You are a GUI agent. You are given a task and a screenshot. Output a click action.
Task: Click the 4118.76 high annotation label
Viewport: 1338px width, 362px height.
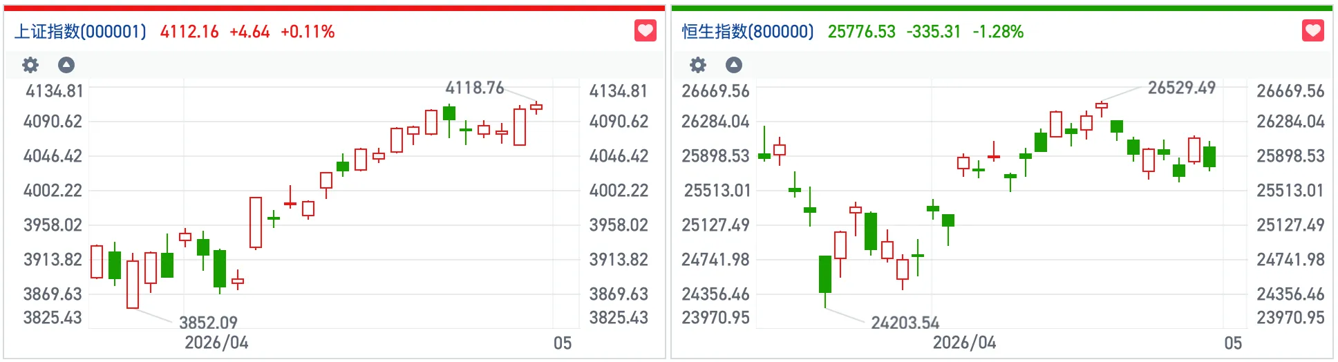pos(474,88)
